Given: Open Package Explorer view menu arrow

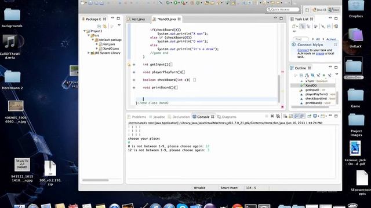Looking at the screenshot, I should pyautogui.click(x=119, y=25).
